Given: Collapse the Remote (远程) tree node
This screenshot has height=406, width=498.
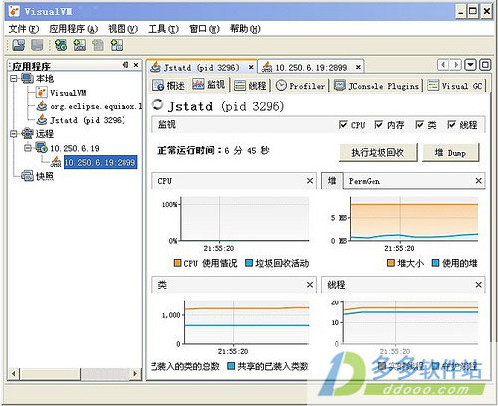Looking at the screenshot, I should [14, 134].
